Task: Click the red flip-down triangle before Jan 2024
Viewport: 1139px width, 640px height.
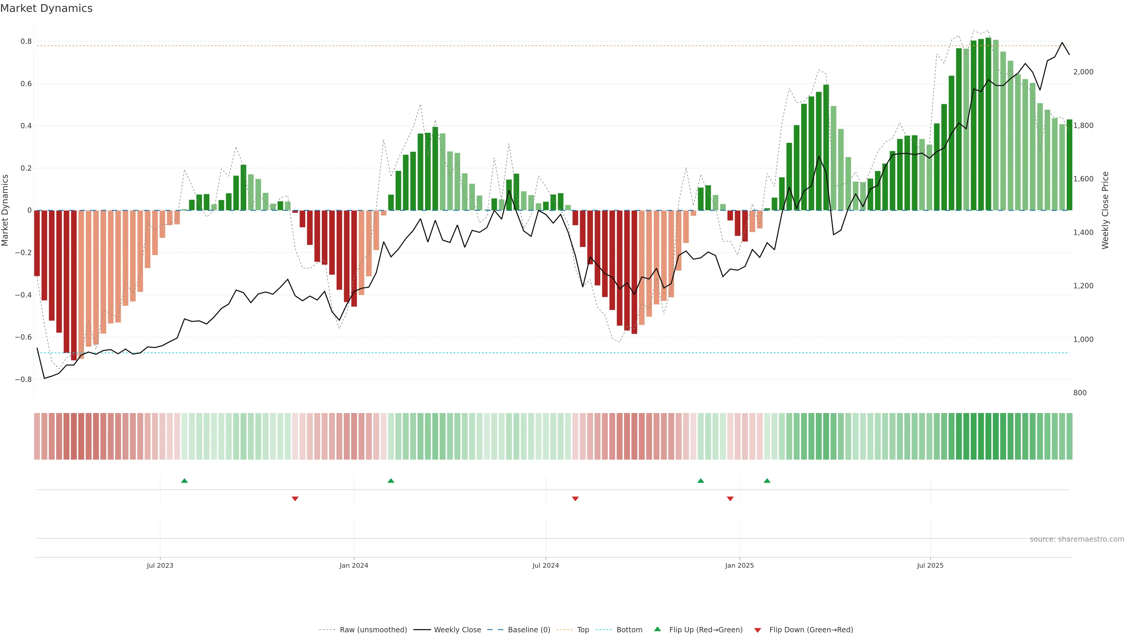Action: 295,499
